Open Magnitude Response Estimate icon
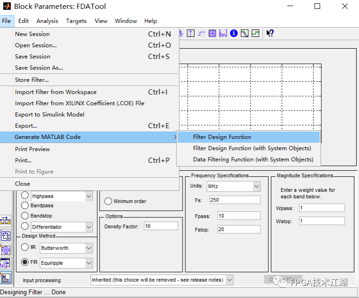This screenshot has height=298, width=359. (244, 33)
